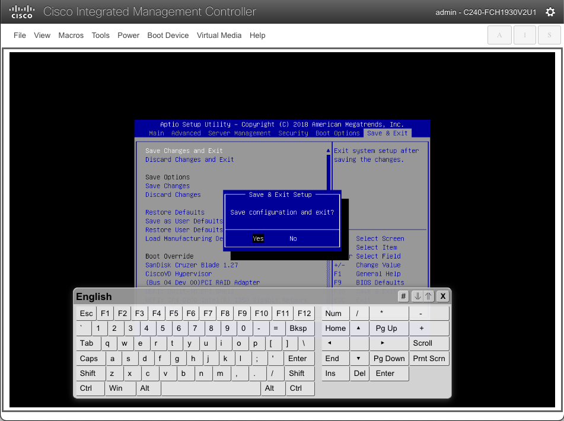This screenshot has height=421, width=564.
Task: Open the Macros menu
Action: tap(71, 35)
